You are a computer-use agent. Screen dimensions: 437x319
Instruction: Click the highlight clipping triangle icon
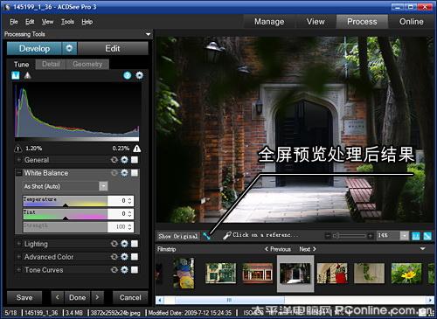[x=136, y=149]
